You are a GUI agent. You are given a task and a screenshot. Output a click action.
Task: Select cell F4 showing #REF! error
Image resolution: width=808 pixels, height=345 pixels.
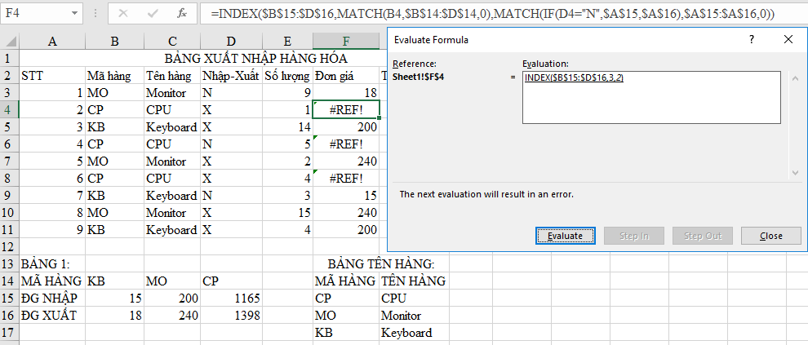(x=346, y=109)
